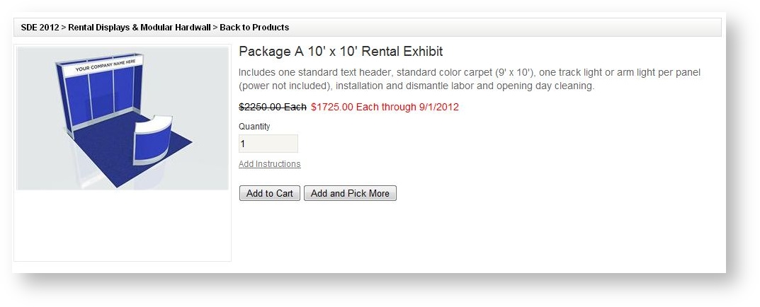Select the Package A 10' x 10' title
The width and height of the screenshot is (760, 307).
(341, 52)
